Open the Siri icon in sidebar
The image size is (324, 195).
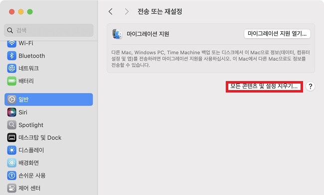[x=11, y=112]
